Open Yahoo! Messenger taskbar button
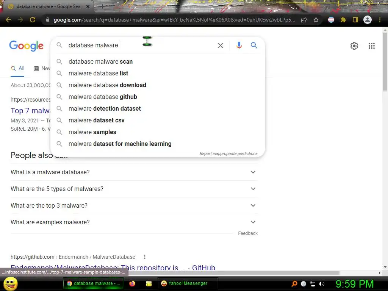Viewport: 388px width, 291px height. click(x=188, y=283)
